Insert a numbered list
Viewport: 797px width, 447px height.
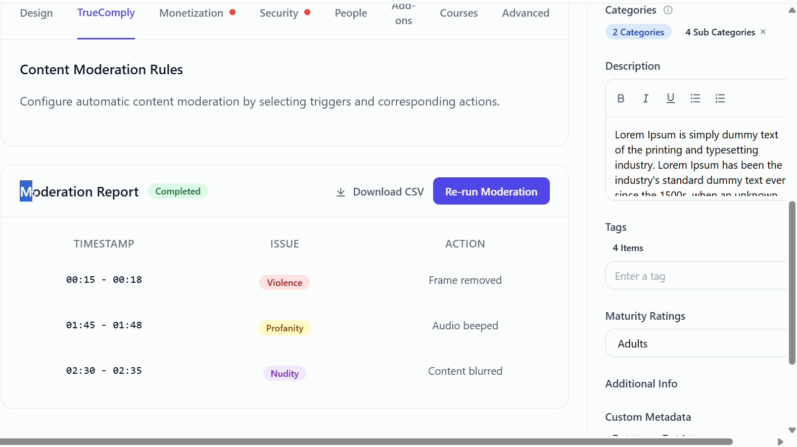[720, 98]
